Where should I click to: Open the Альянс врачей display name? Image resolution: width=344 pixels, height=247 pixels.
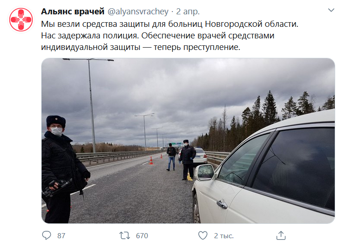[x=73, y=12]
